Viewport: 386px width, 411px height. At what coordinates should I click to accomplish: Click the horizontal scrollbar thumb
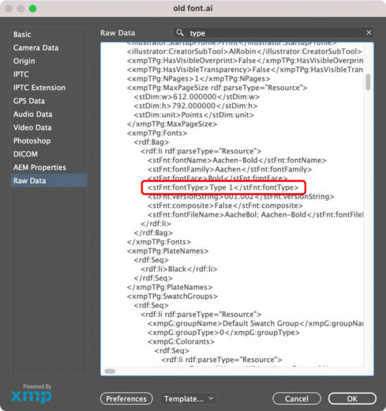tap(110, 371)
